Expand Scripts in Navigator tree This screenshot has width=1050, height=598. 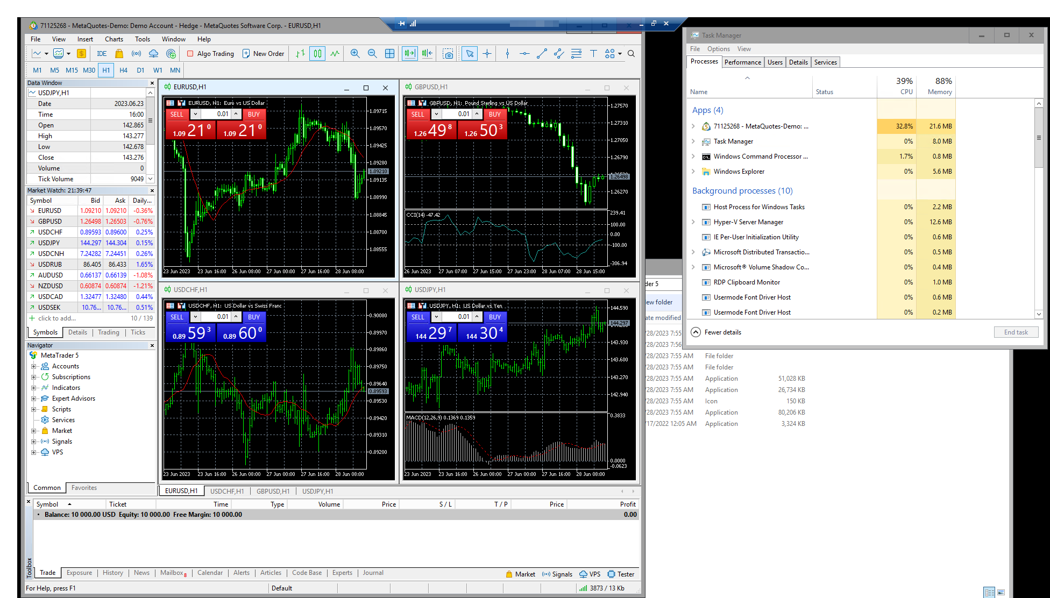click(x=33, y=409)
